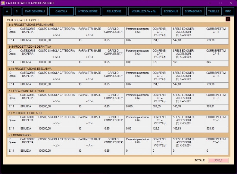The height and width of the screenshot is (174, 237).
Task: Click the S button in toolbar
Action: (17, 11)
